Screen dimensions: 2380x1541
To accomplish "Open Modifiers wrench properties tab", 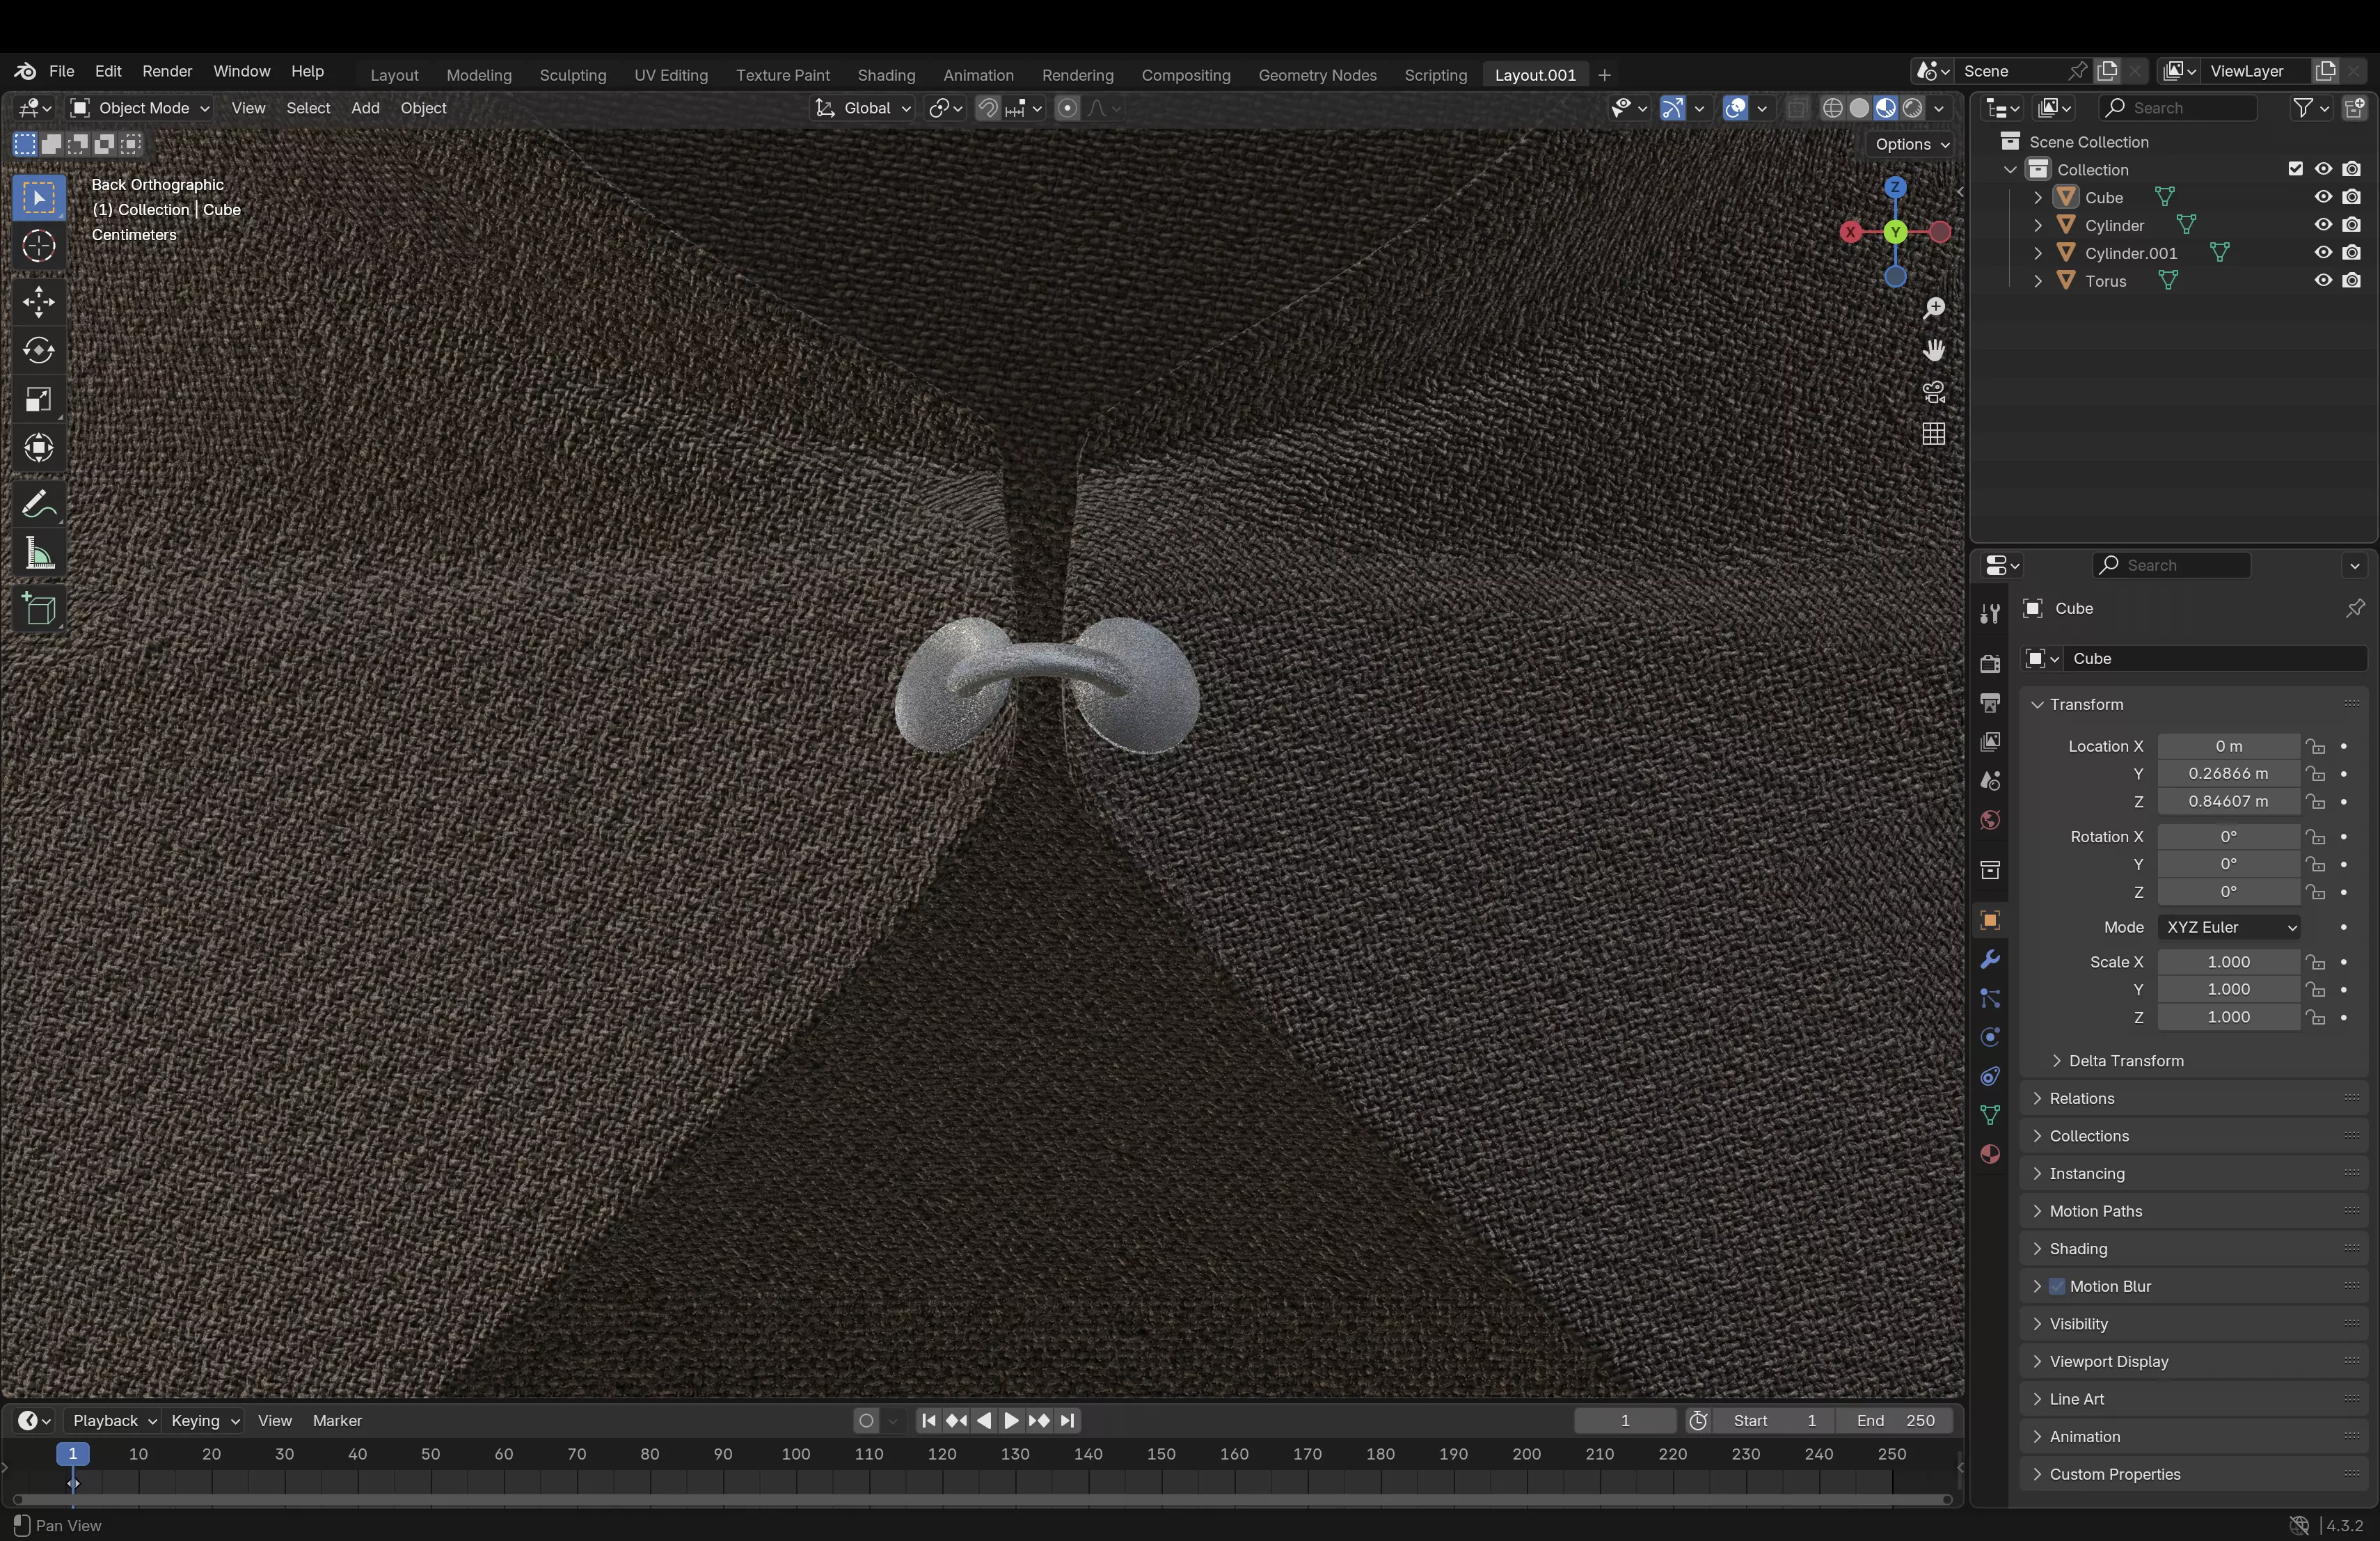I will 1989,960.
